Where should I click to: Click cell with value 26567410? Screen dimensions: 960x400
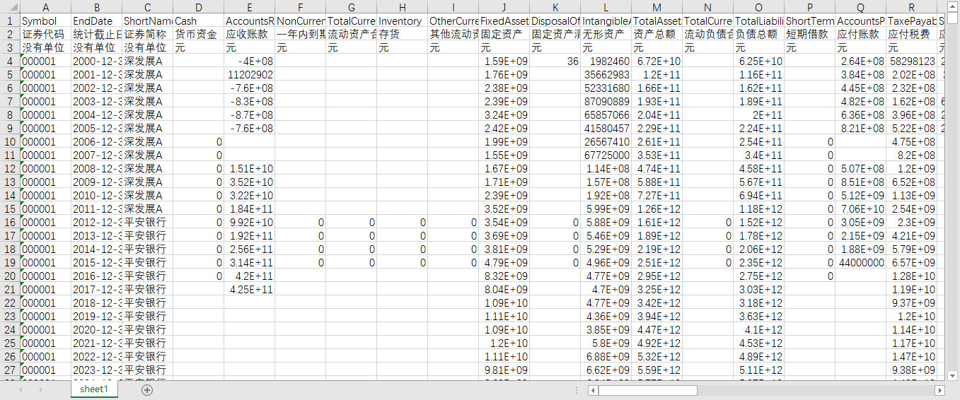tap(606, 142)
